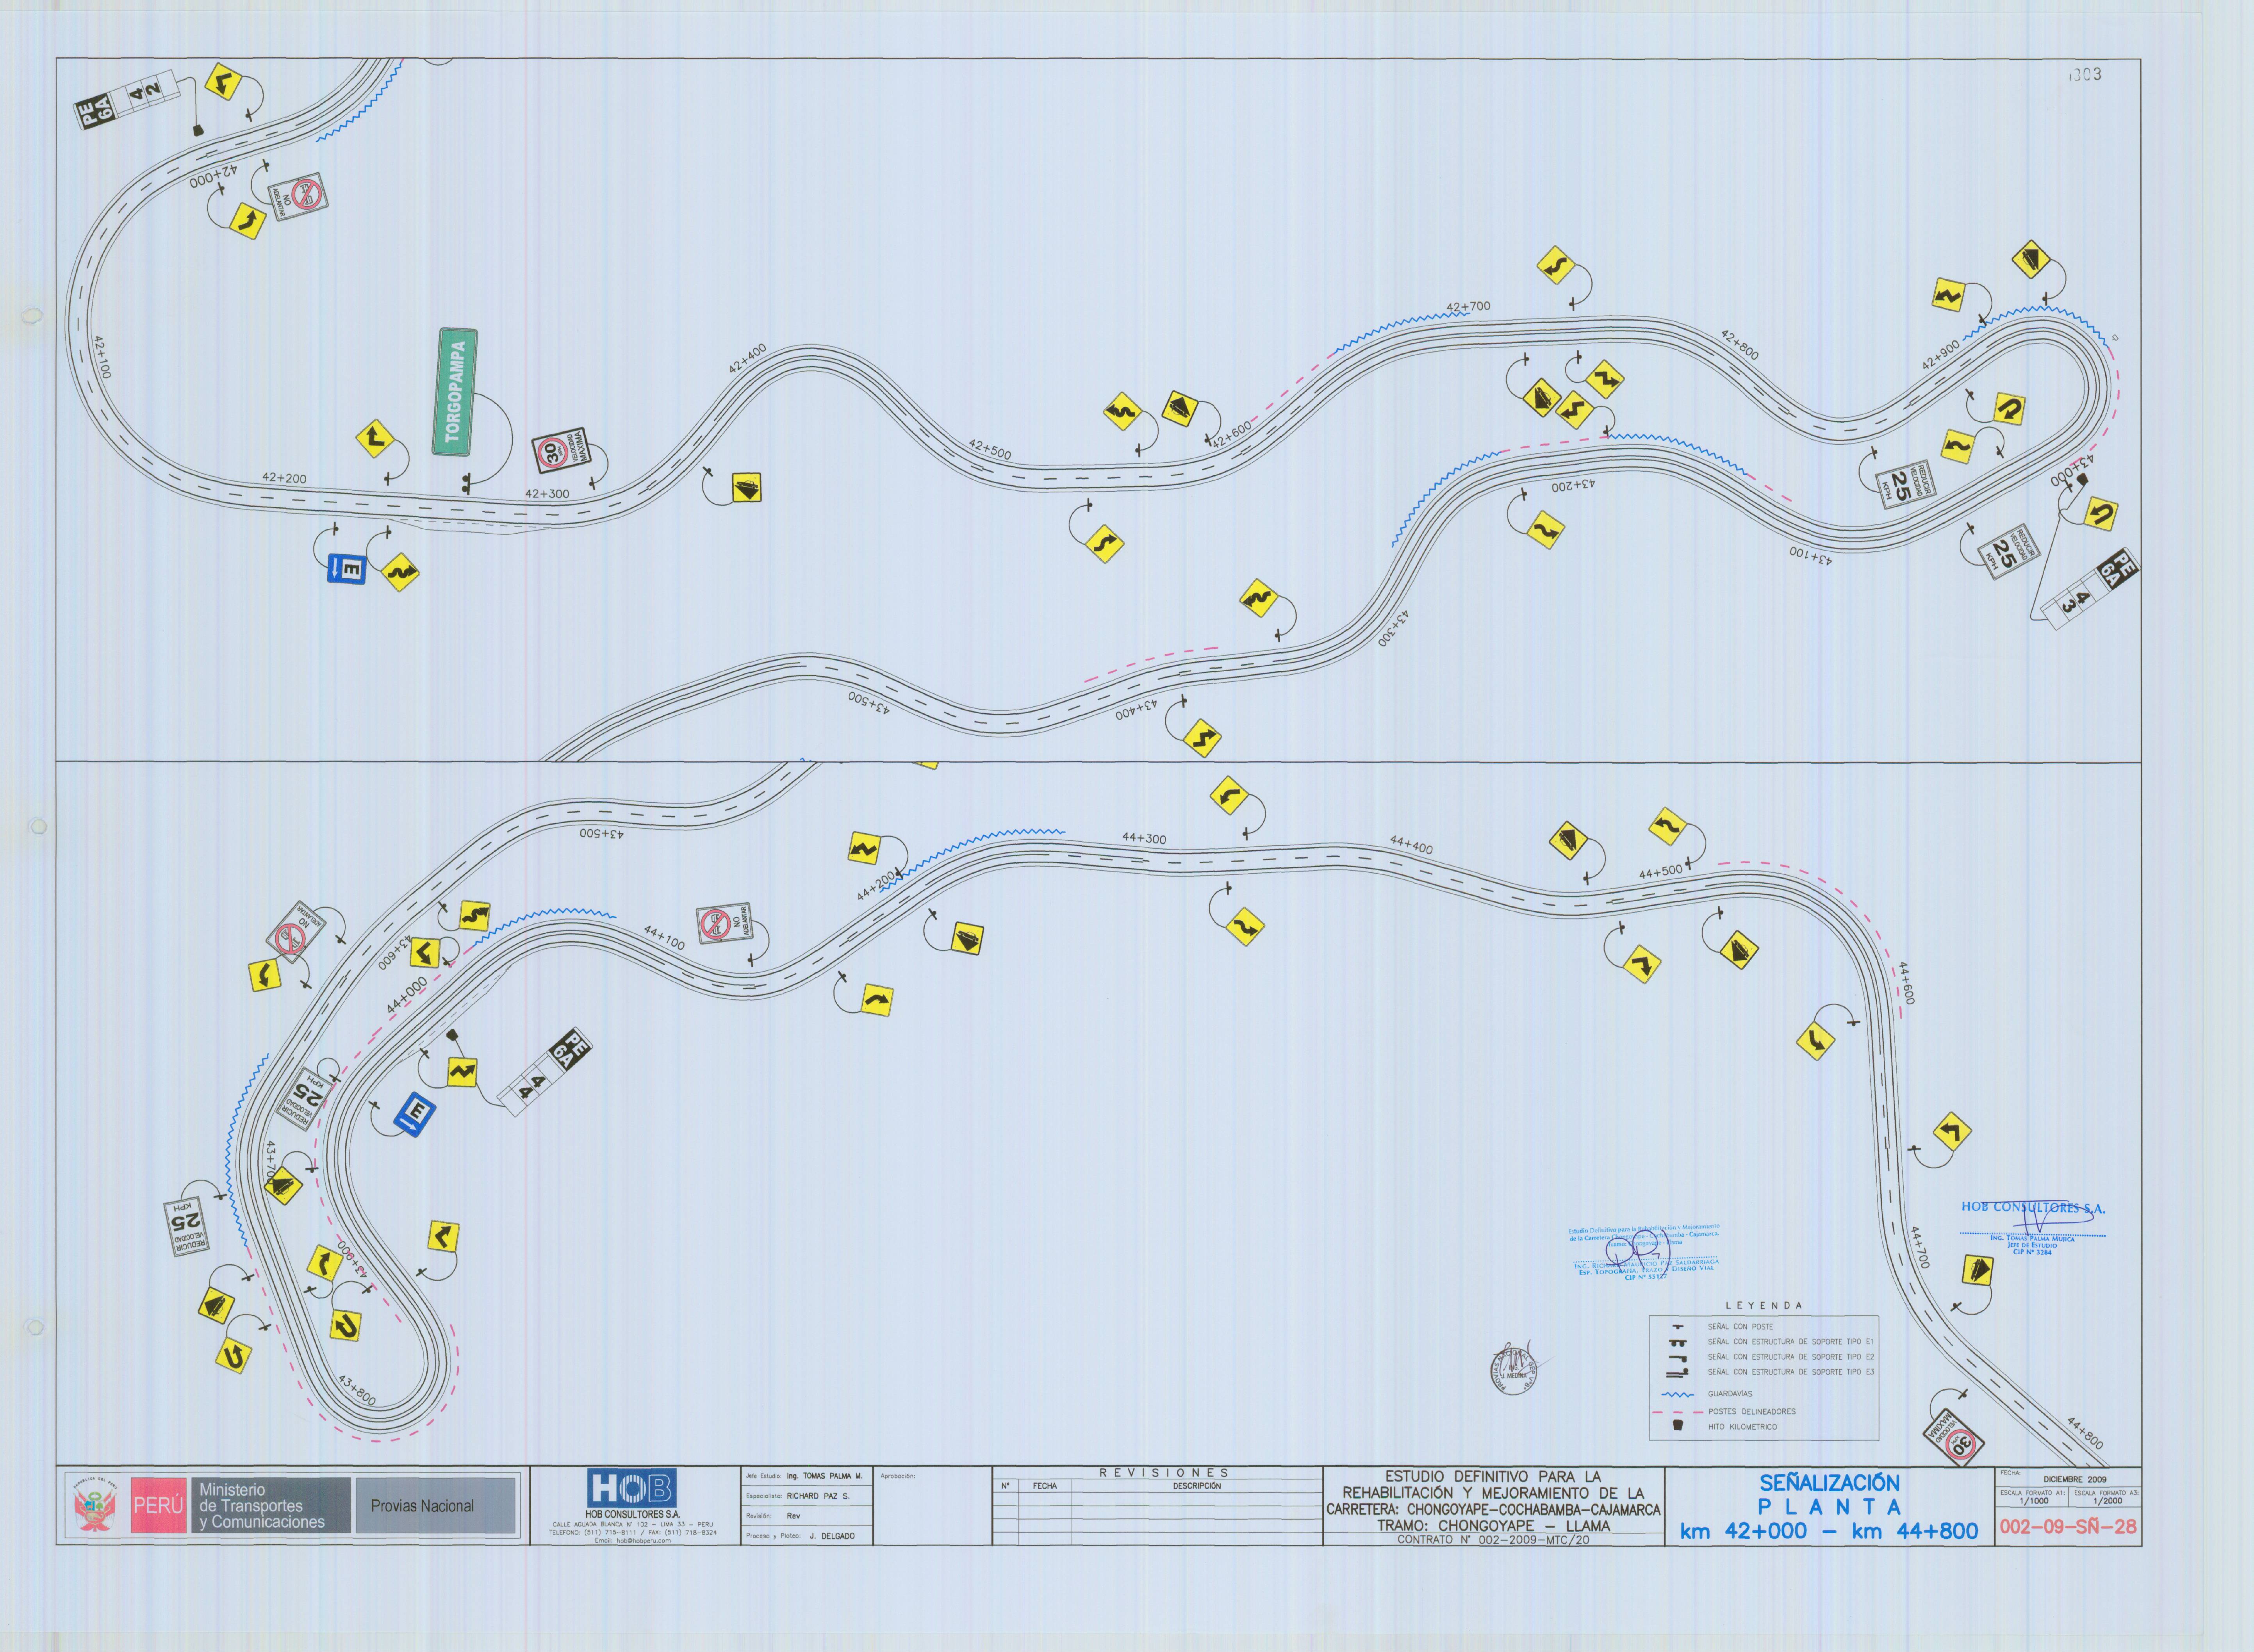Click station label 42+500
Screen dimensions: 2254x1652
[989, 450]
